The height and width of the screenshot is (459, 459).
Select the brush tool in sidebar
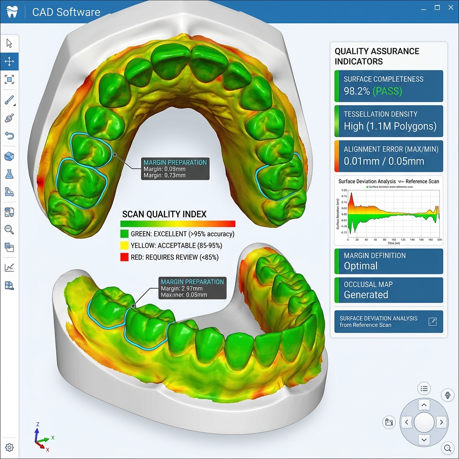point(9,100)
